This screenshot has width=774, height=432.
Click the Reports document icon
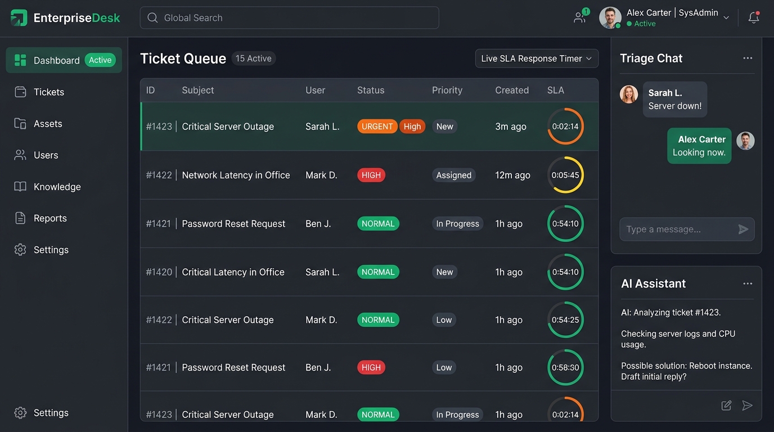20,218
